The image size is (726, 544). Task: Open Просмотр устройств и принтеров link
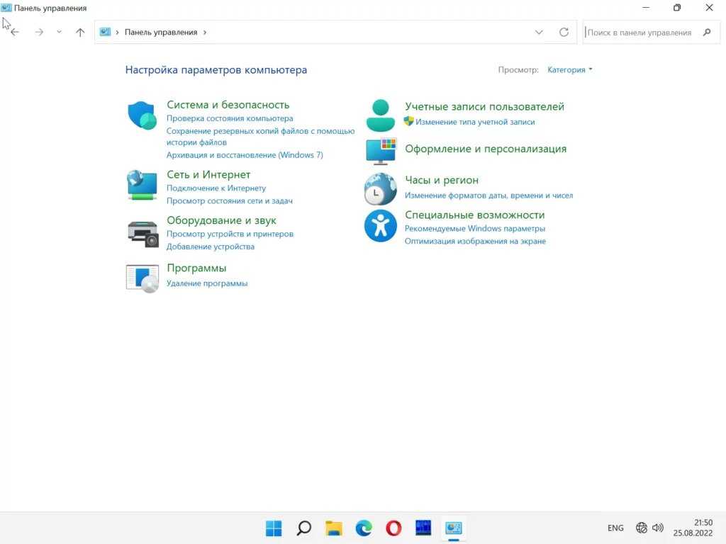point(230,234)
